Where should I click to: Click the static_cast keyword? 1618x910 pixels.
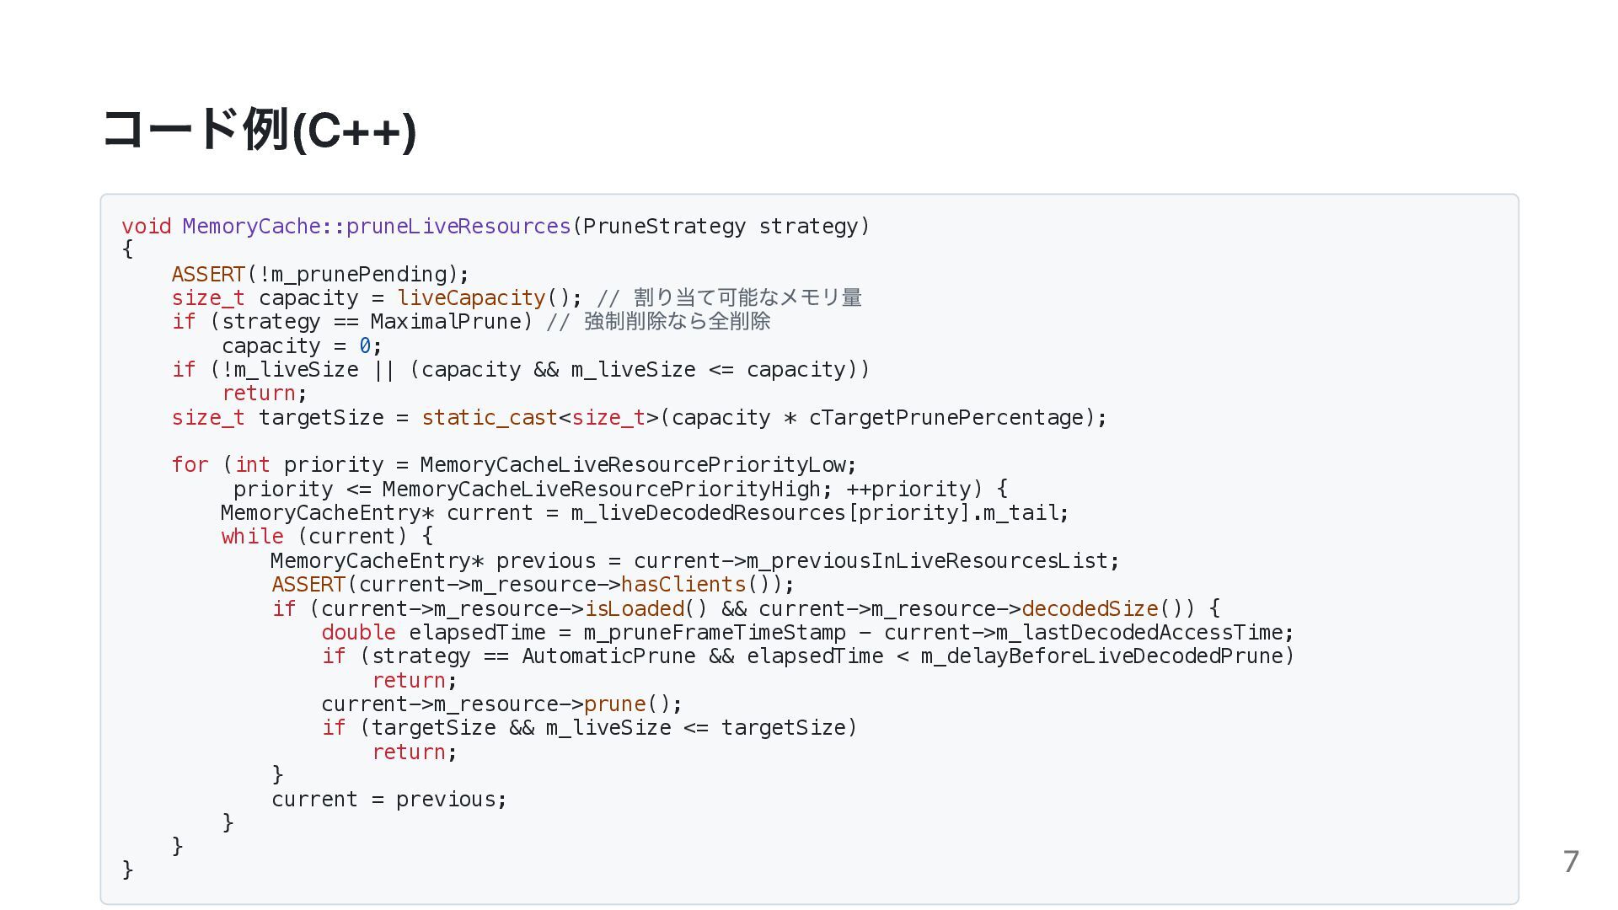coord(490,417)
